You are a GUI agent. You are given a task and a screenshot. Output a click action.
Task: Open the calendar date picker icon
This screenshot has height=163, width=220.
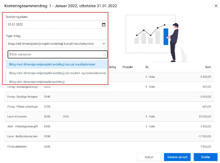(x=103, y=24)
